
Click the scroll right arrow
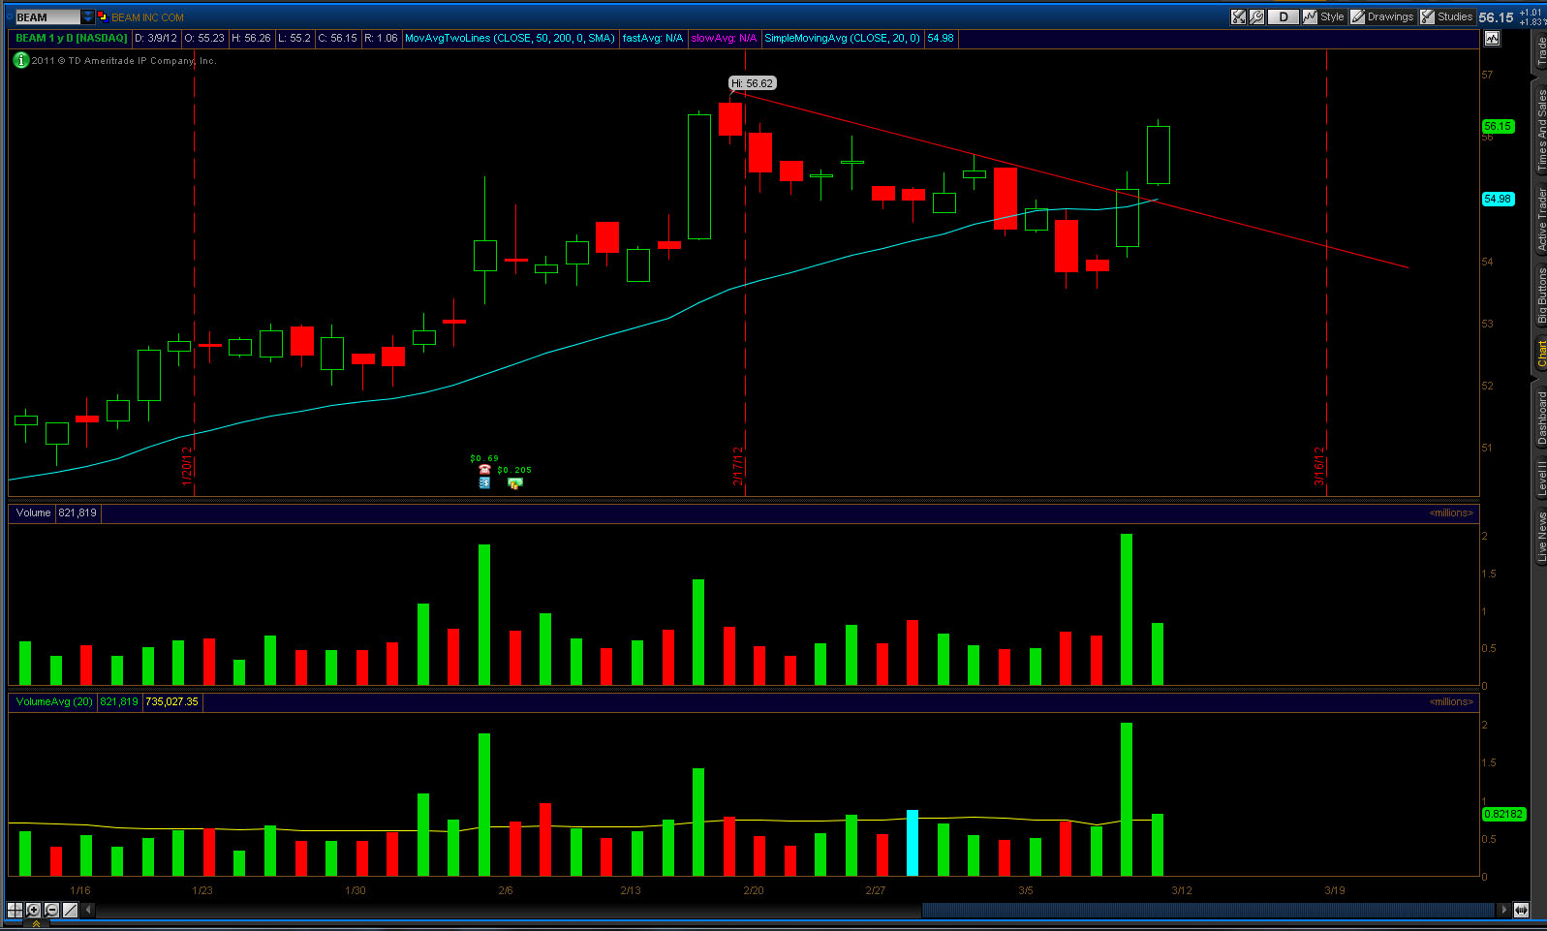[1503, 910]
